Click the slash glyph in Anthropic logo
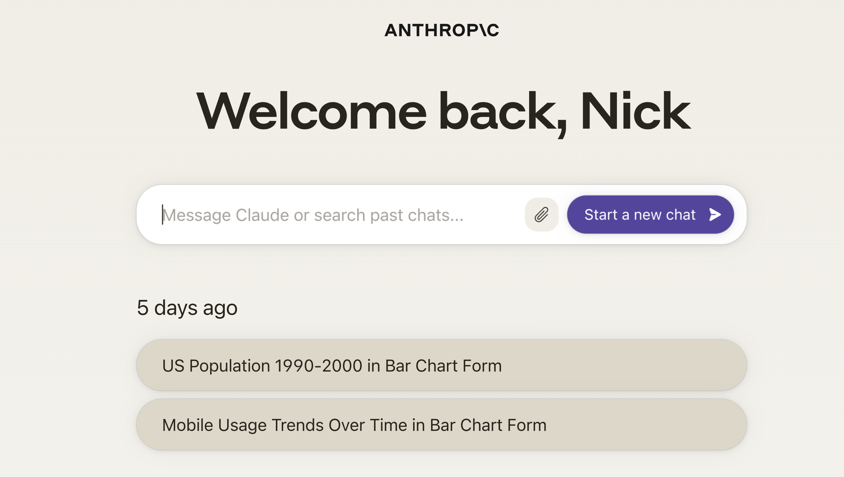Screen dimensions: 844x477 pos(483,30)
